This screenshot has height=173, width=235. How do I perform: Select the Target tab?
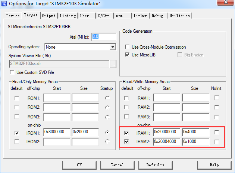pyautogui.click(x=31, y=15)
